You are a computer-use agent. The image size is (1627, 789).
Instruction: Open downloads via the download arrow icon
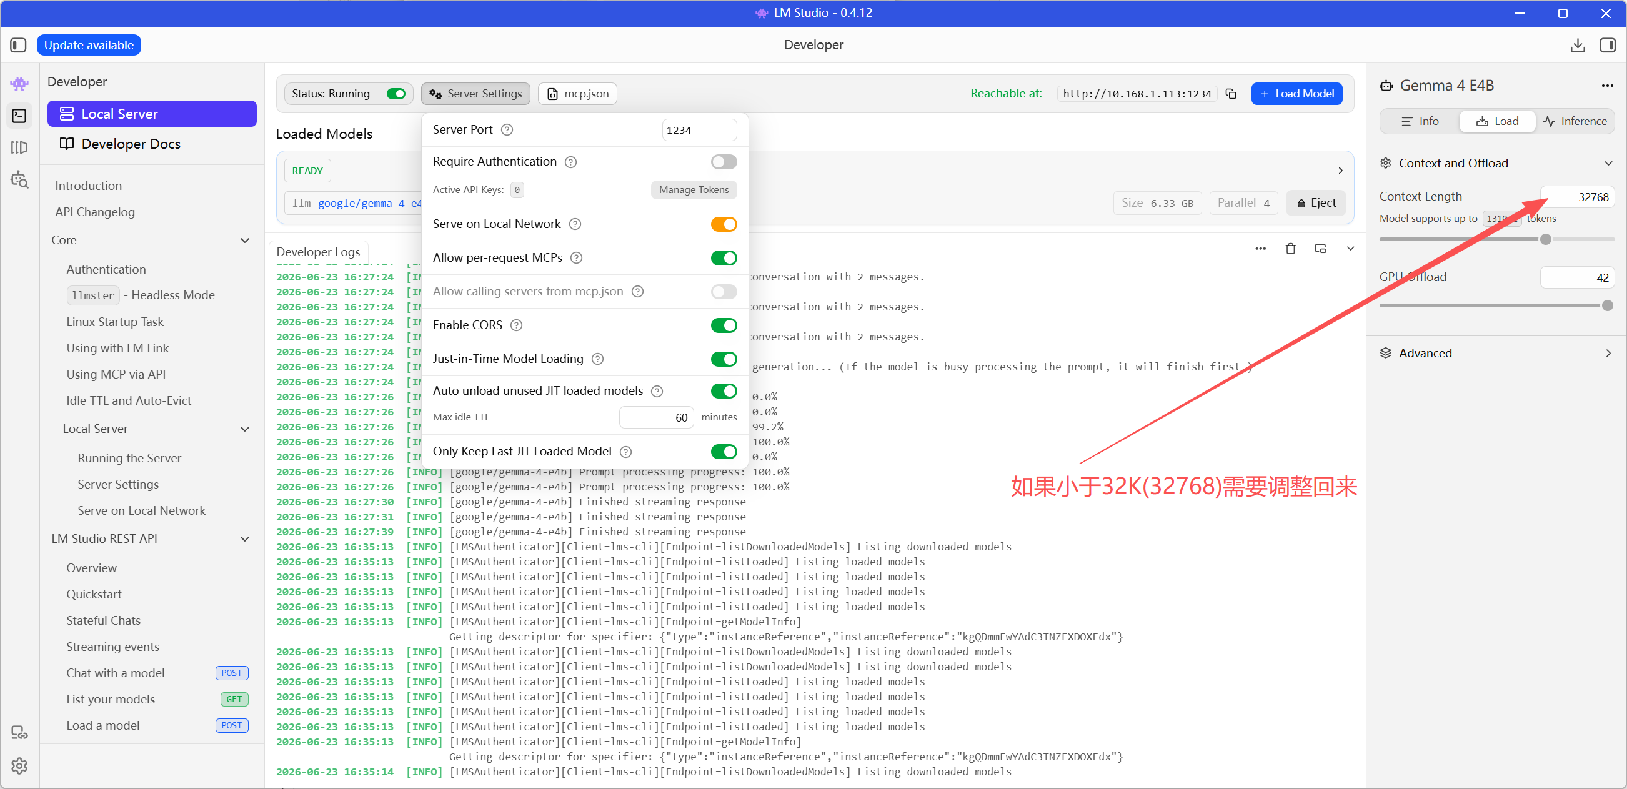coord(1577,45)
